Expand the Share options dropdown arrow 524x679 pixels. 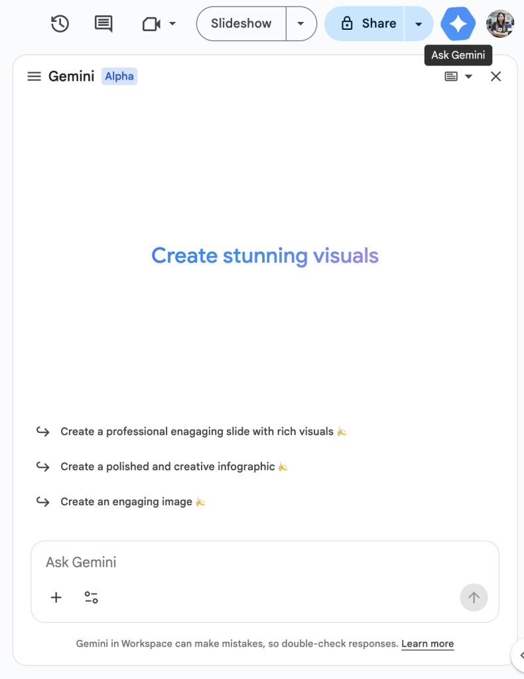point(419,24)
